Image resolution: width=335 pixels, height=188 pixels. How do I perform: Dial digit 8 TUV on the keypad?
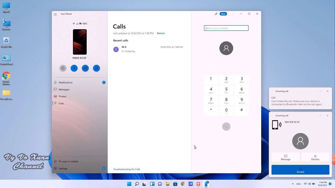[x=226, y=101]
